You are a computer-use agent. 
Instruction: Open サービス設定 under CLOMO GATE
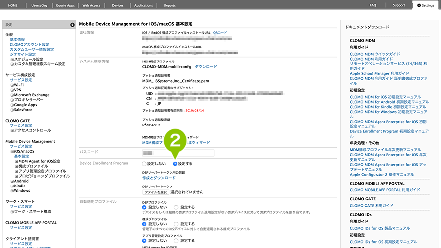click(21, 125)
